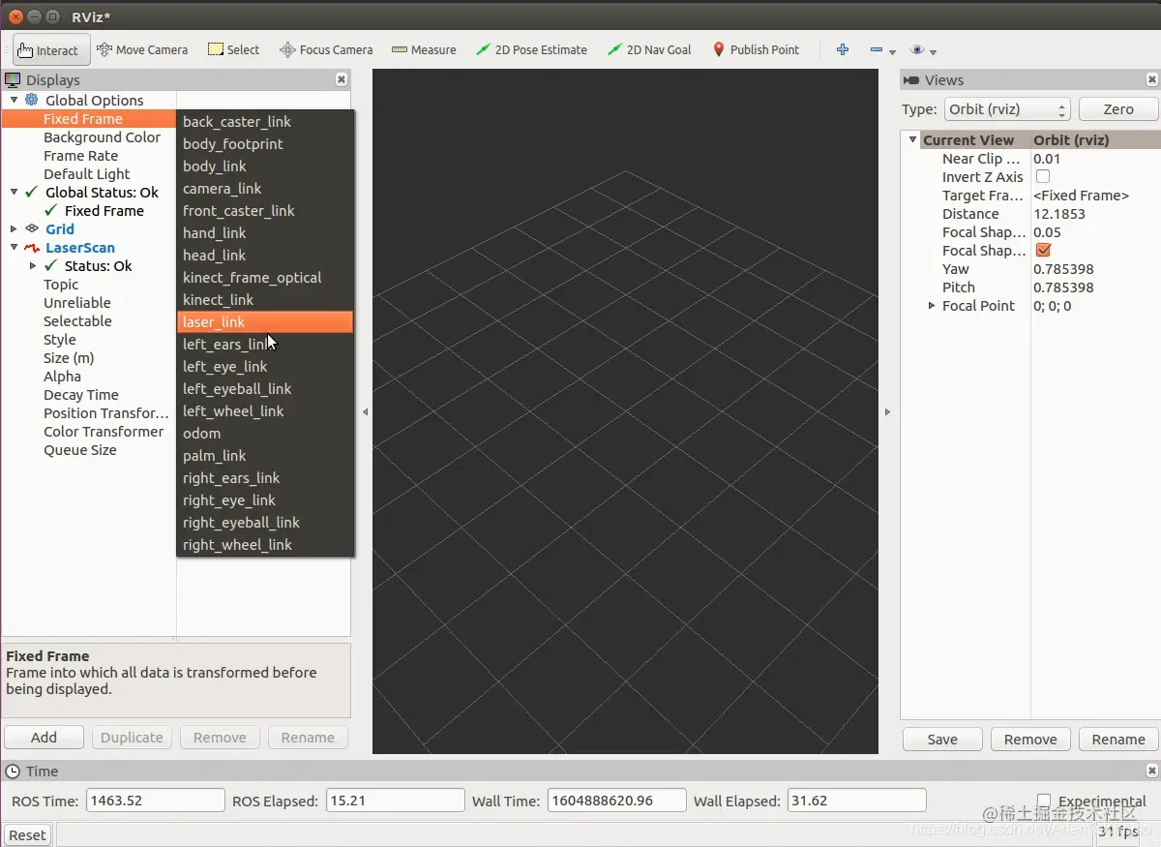Pick head_link from the frame list
Screen dimensions: 1161x847
coord(265,256)
